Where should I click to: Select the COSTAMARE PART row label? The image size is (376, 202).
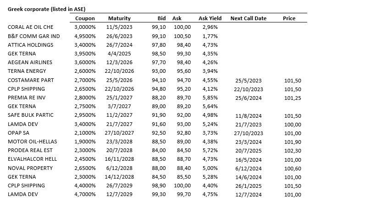tap(31, 80)
